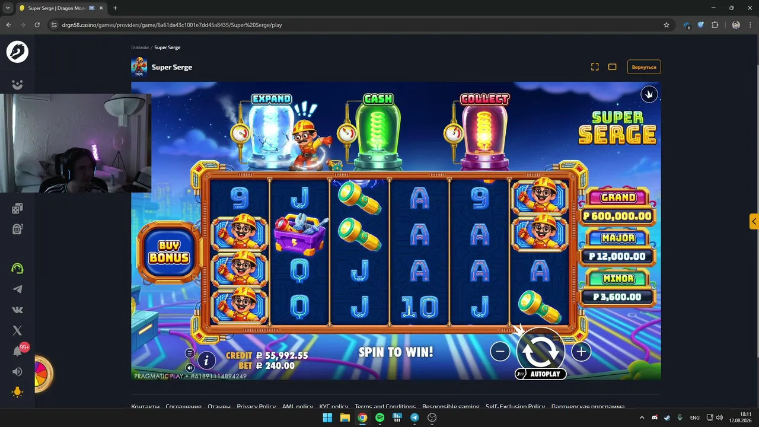Viewport: 759px width, 427px height.
Task: Open a new browser tab
Action: pos(115,8)
